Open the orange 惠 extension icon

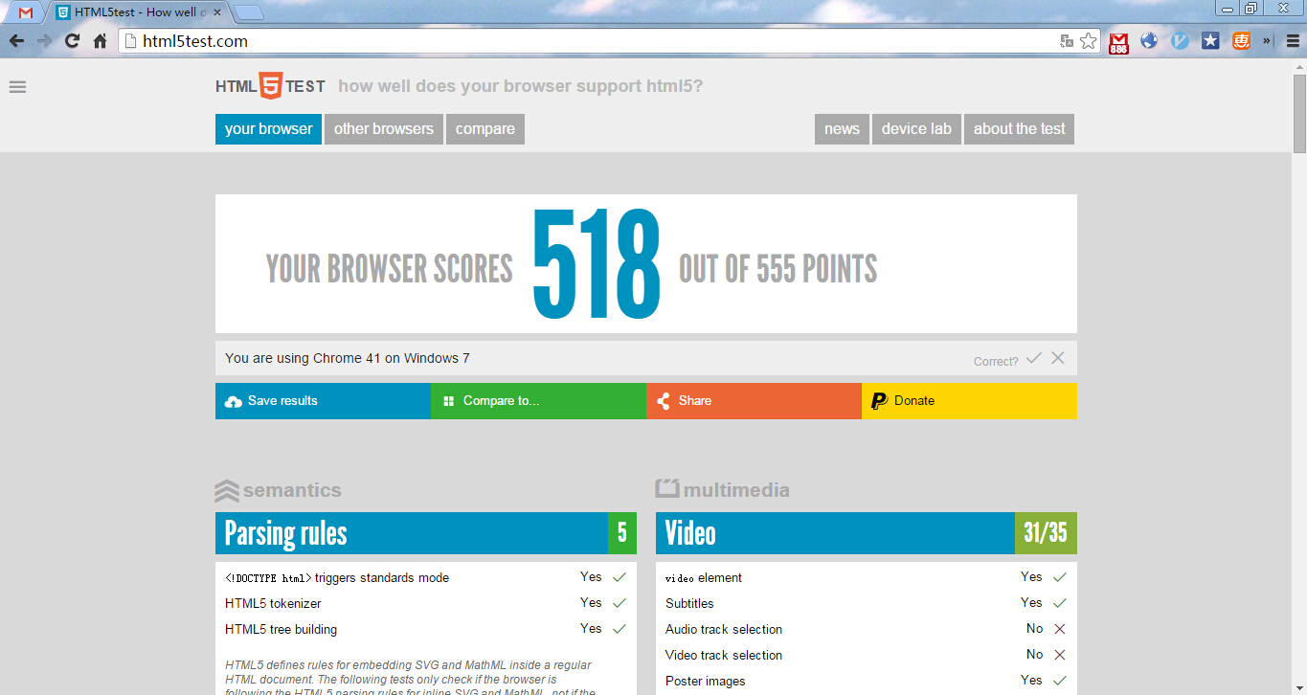1241,41
